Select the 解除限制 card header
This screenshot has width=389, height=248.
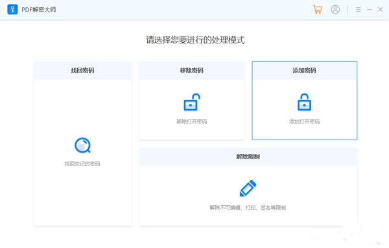[248, 156]
